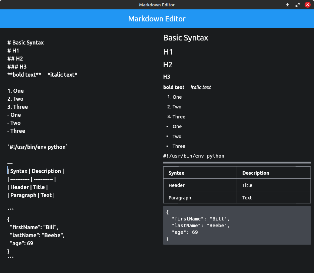Viewport: 314px width, 273px height.
Task: Click the 'Header' table cell
Action: [x=200, y=185]
